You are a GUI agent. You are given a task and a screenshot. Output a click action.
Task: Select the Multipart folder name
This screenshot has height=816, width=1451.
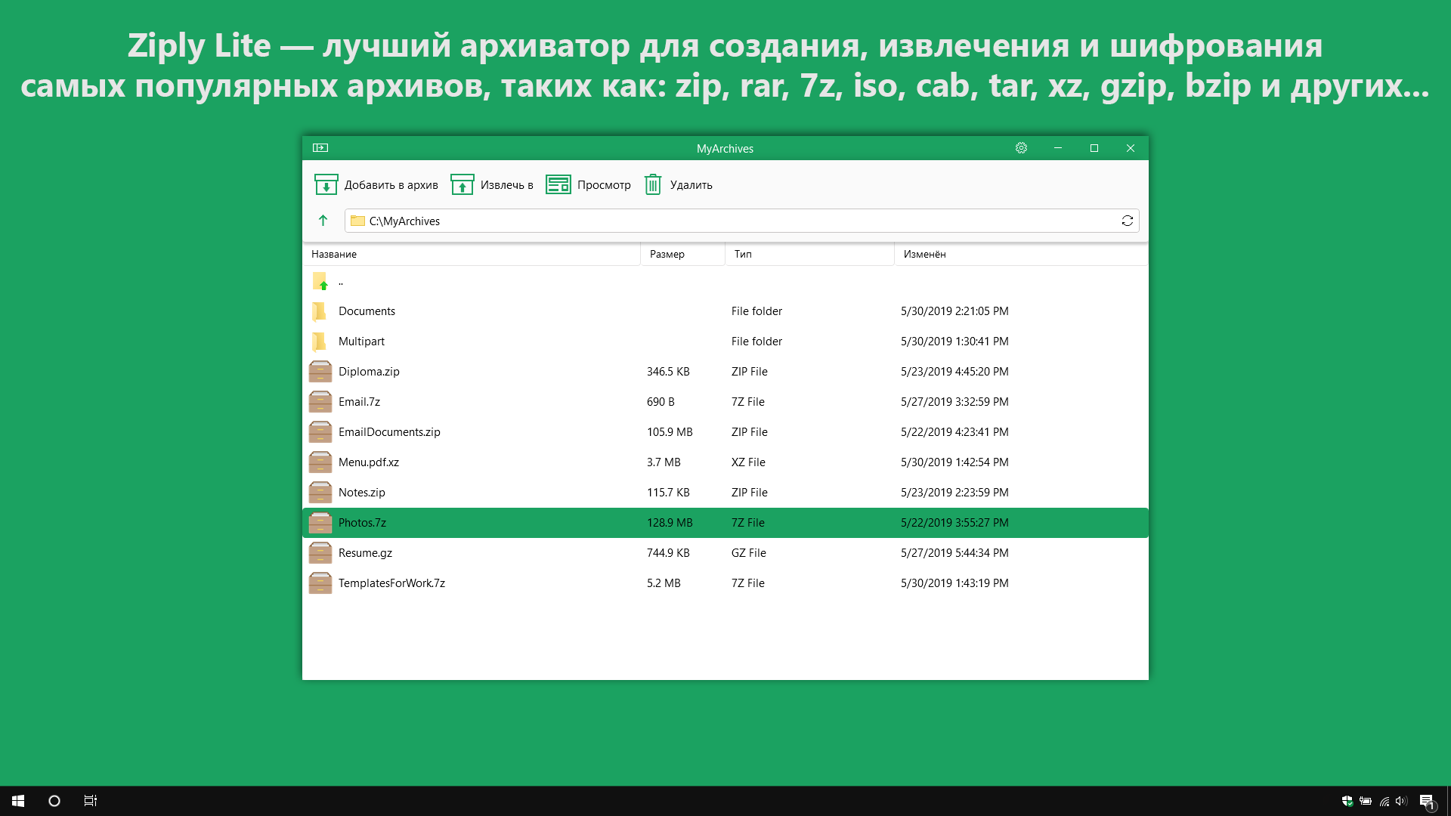(x=361, y=342)
